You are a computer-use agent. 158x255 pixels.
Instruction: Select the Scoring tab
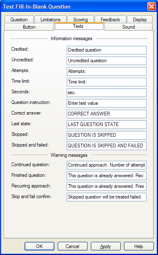(81, 20)
